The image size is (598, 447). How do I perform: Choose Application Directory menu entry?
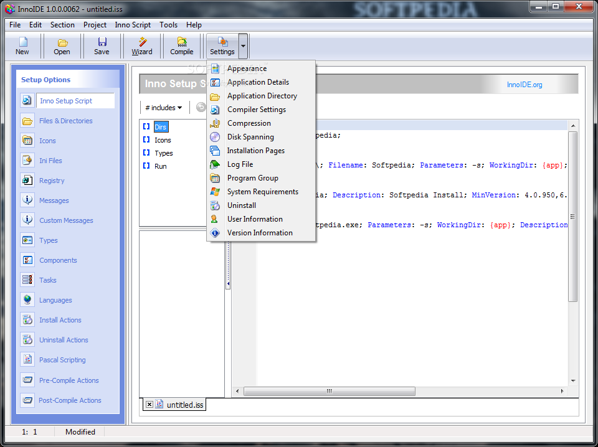(x=262, y=96)
